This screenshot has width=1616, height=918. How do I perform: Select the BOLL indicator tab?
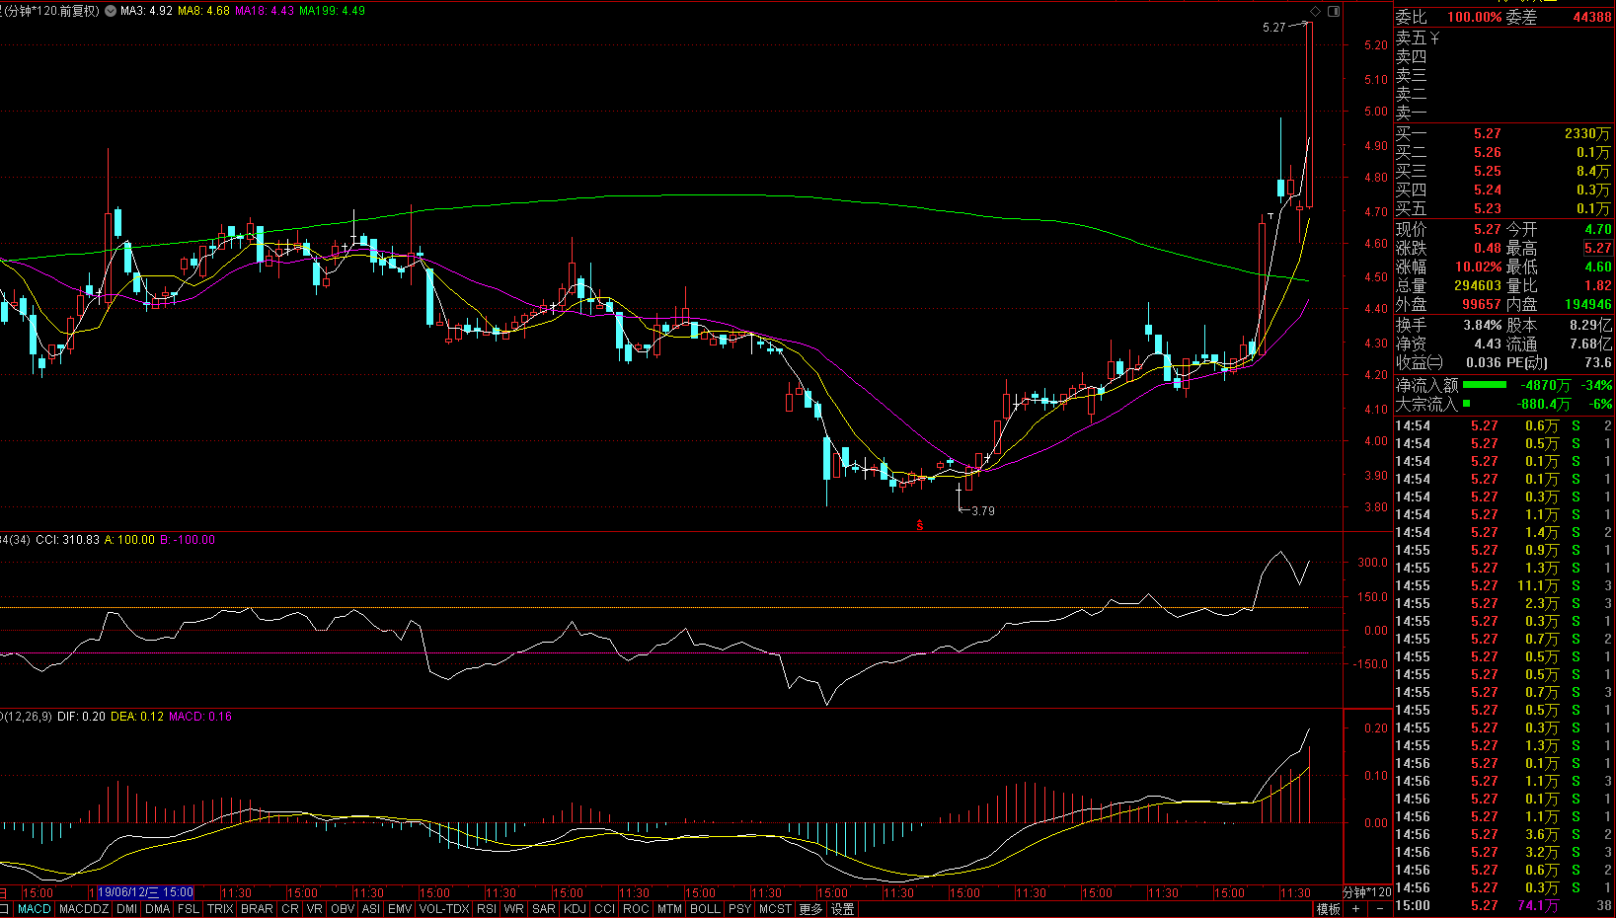[x=705, y=909]
